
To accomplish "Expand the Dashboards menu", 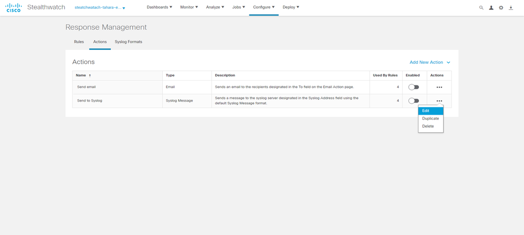I will pos(160,7).
